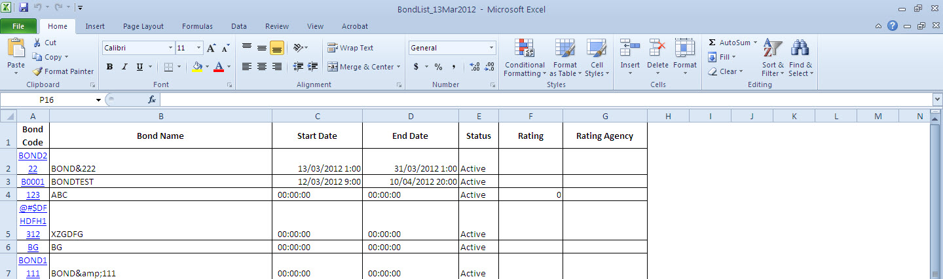943x279 pixels.
Task: Click the Find & Select binoculars icon
Action: click(800, 48)
